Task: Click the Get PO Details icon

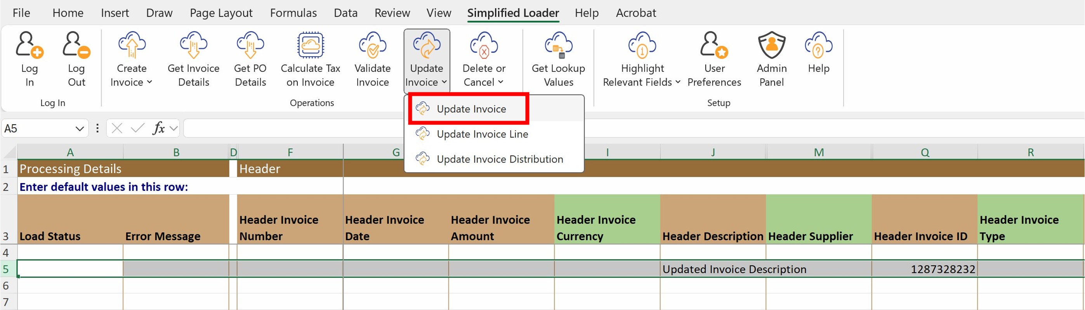Action: (x=250, y=45)
